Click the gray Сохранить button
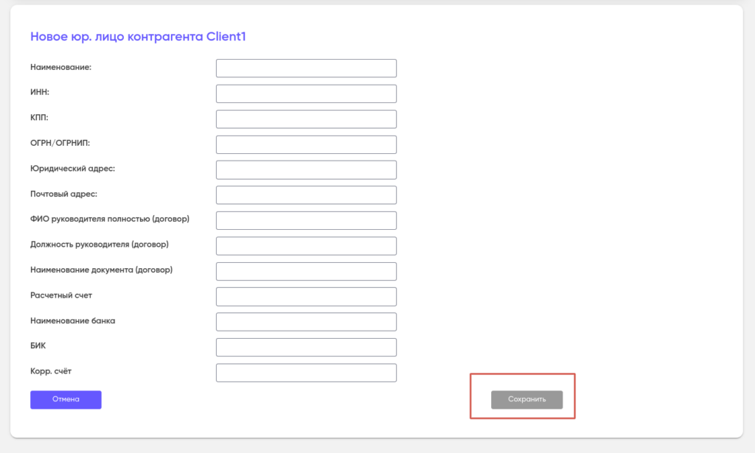Viewport: 755px width, 453px height. click(526, 399)
